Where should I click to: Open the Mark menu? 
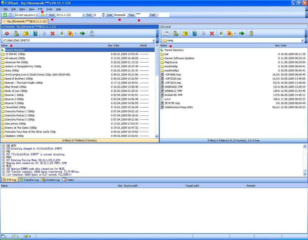pyautogui.click(x=22, y=9)
